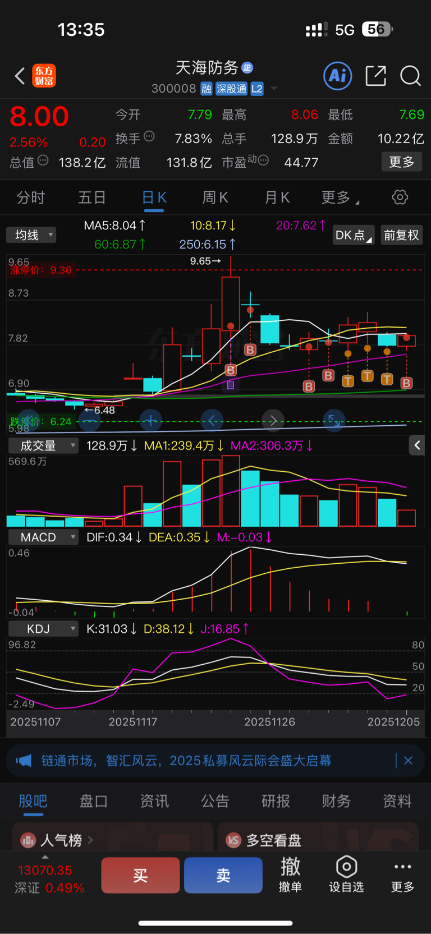The width and height of the screenshot is (431, 934).
Task: Tap the verified badge next to 天海防务
Action: coord(247,68)
